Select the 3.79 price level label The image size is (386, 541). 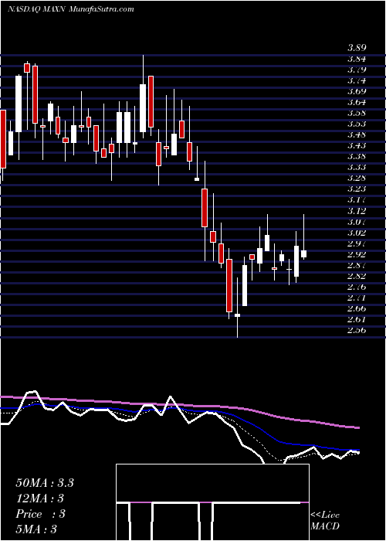click(x=357, y=70)
